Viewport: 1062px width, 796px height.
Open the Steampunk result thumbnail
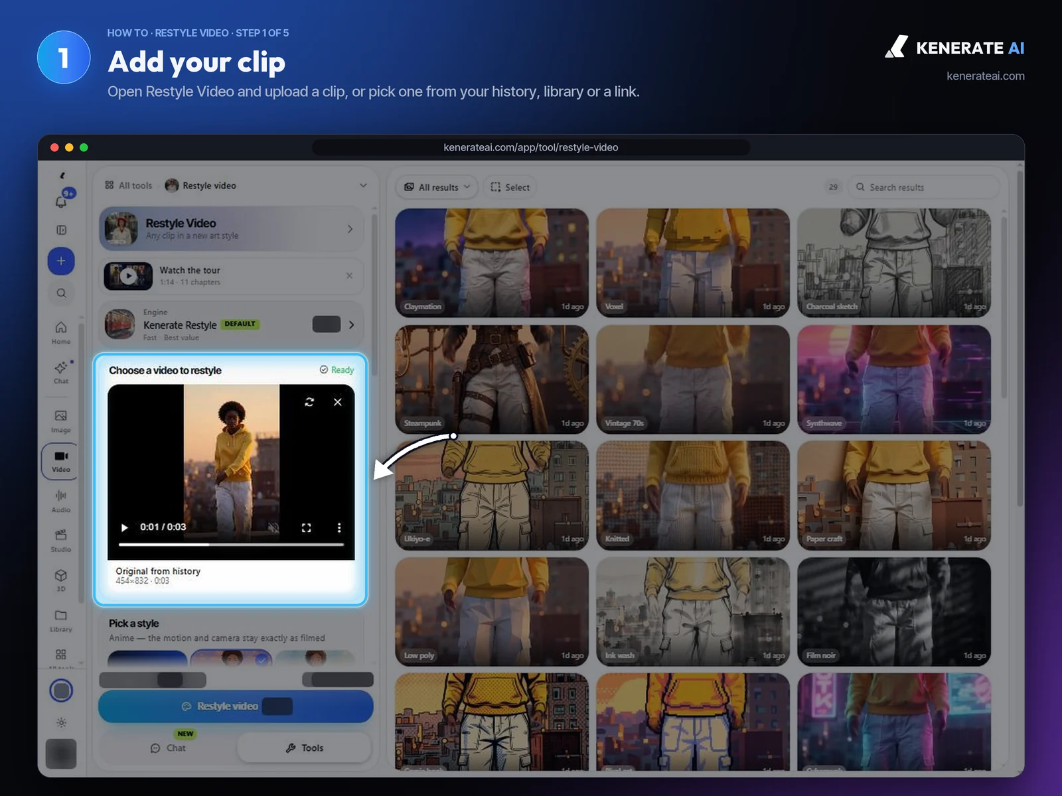[x=492, y=379]
